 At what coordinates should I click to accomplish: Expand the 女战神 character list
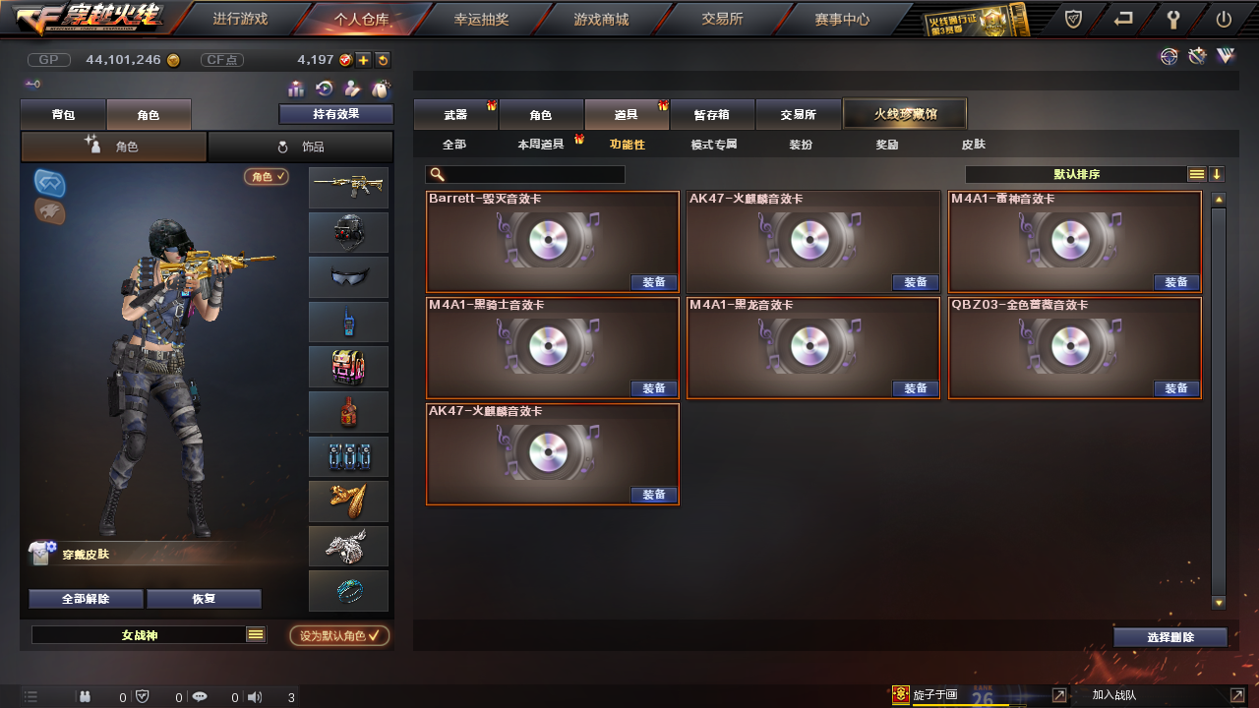pyautogui.click(x=256, y=635)
